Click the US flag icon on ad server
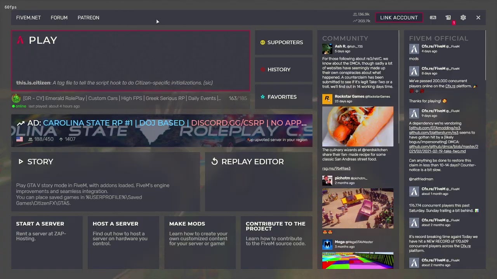 [19, 139]
